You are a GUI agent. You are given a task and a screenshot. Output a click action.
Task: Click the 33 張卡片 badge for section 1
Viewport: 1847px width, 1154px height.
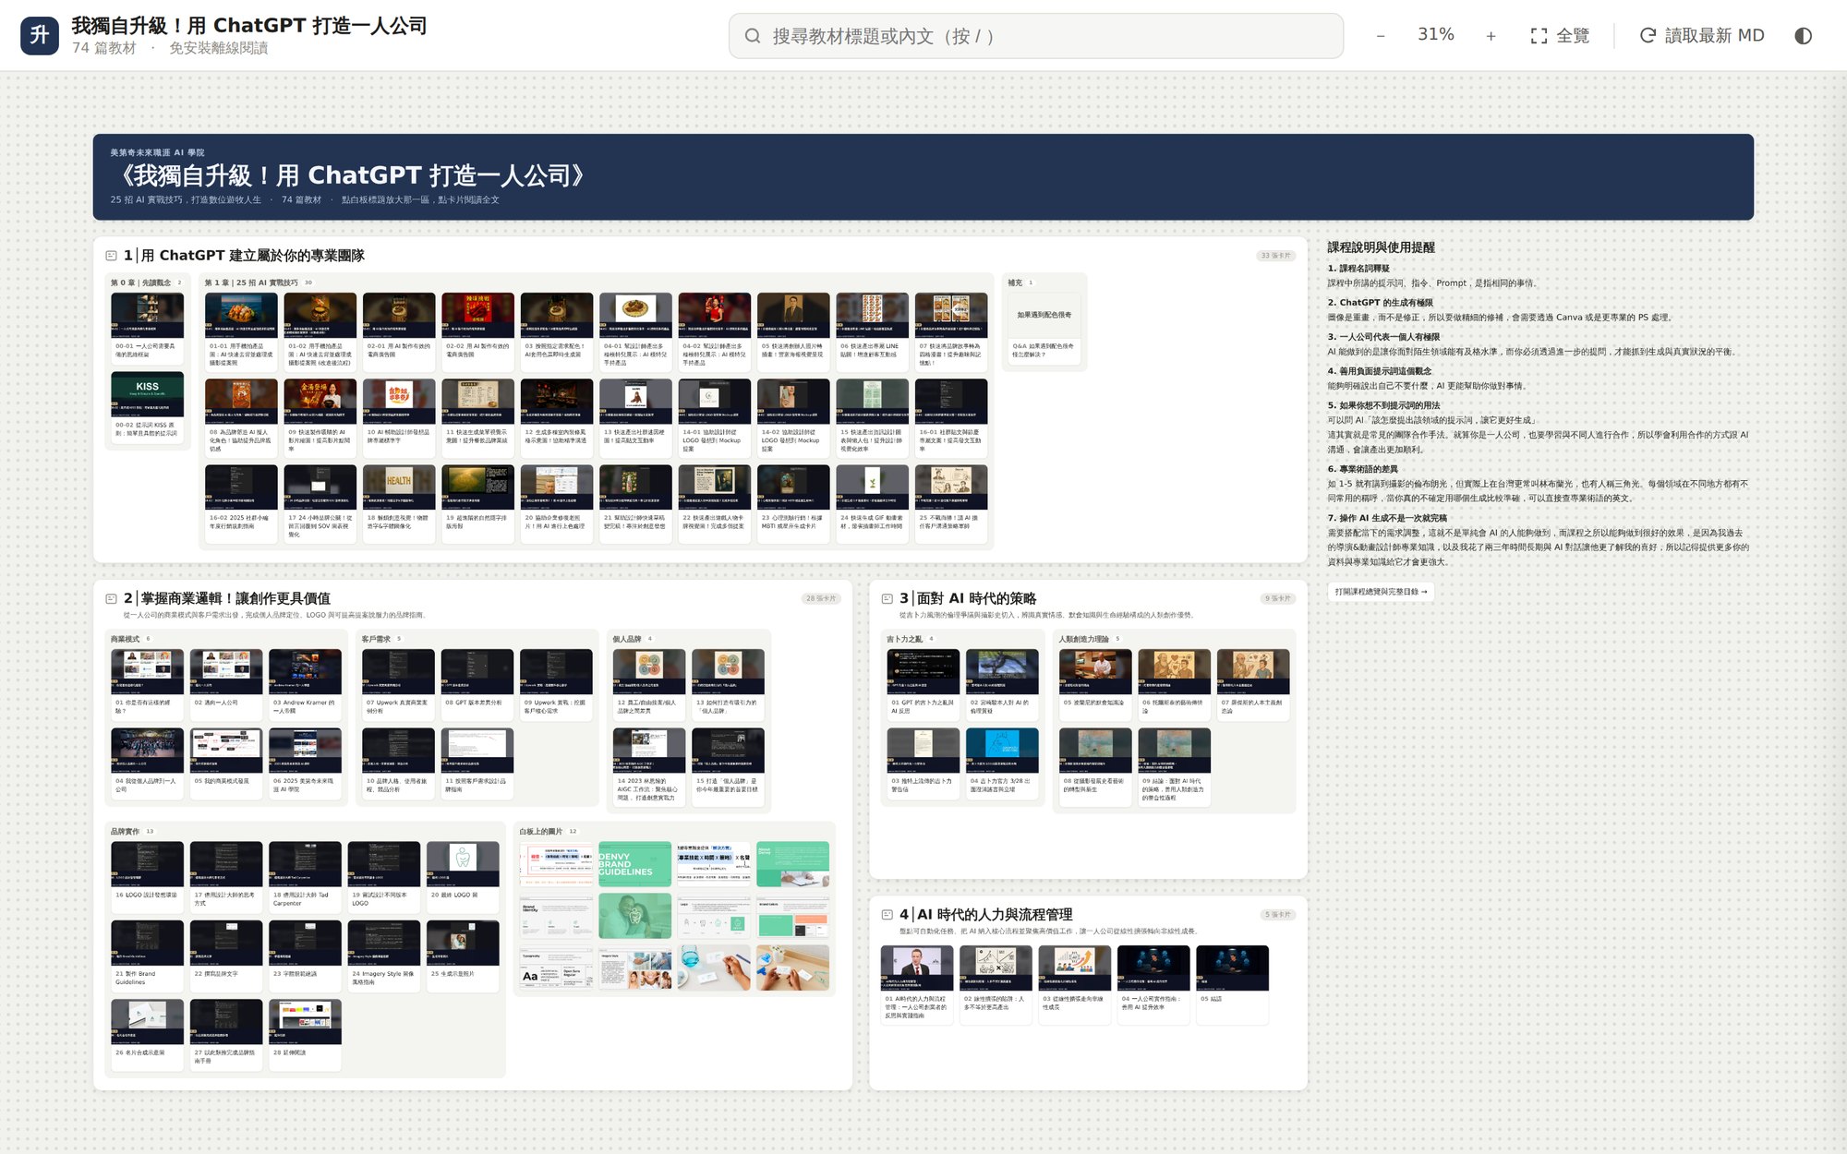1276,256
